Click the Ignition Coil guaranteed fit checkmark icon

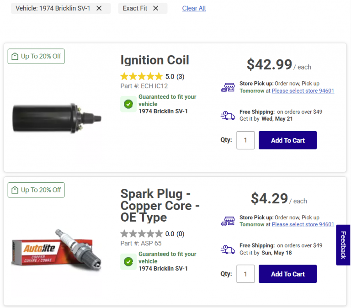point(128,104)
